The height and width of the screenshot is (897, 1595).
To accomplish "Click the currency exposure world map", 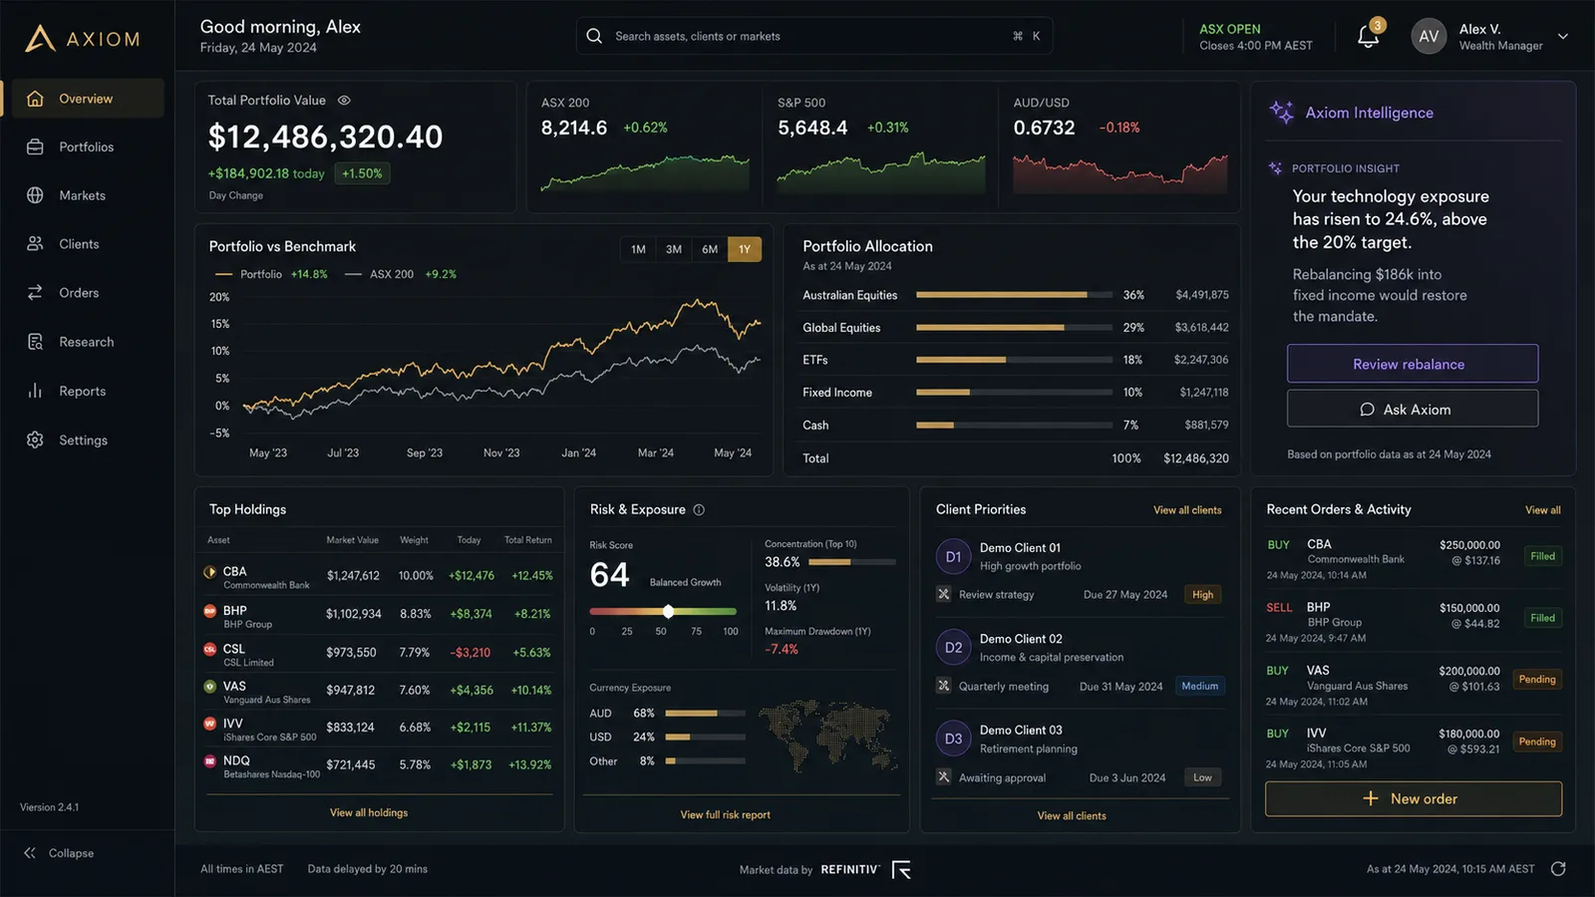I will click(x=827, y=735).
